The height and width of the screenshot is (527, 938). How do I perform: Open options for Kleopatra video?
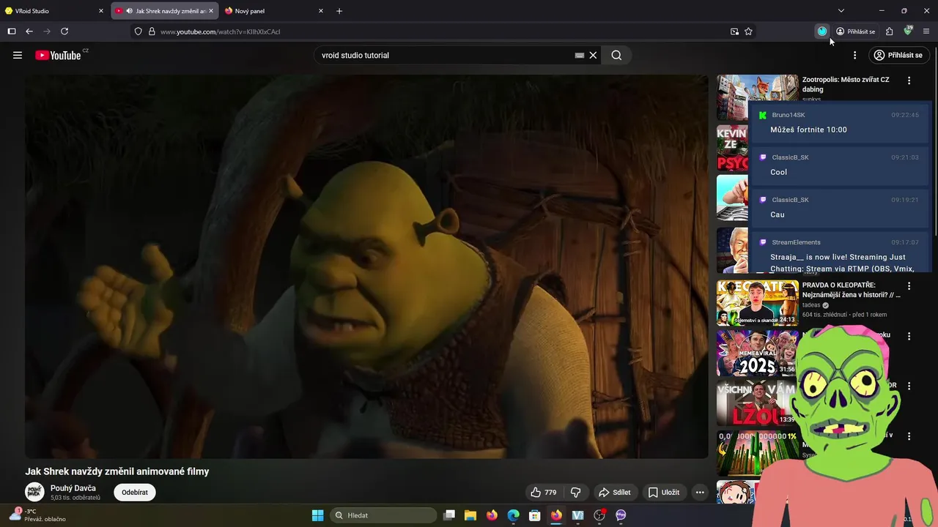[909, 286]
